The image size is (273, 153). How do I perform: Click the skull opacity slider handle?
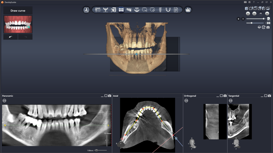tap(264, 19)
